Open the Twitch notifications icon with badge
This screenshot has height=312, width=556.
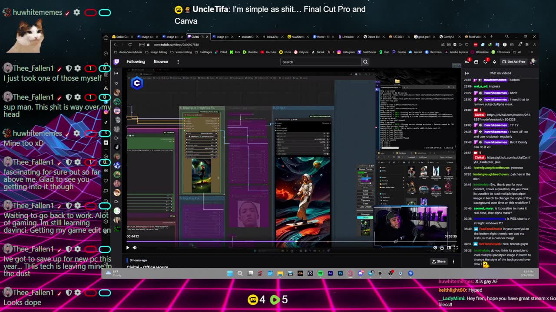(x=467, y=62)
